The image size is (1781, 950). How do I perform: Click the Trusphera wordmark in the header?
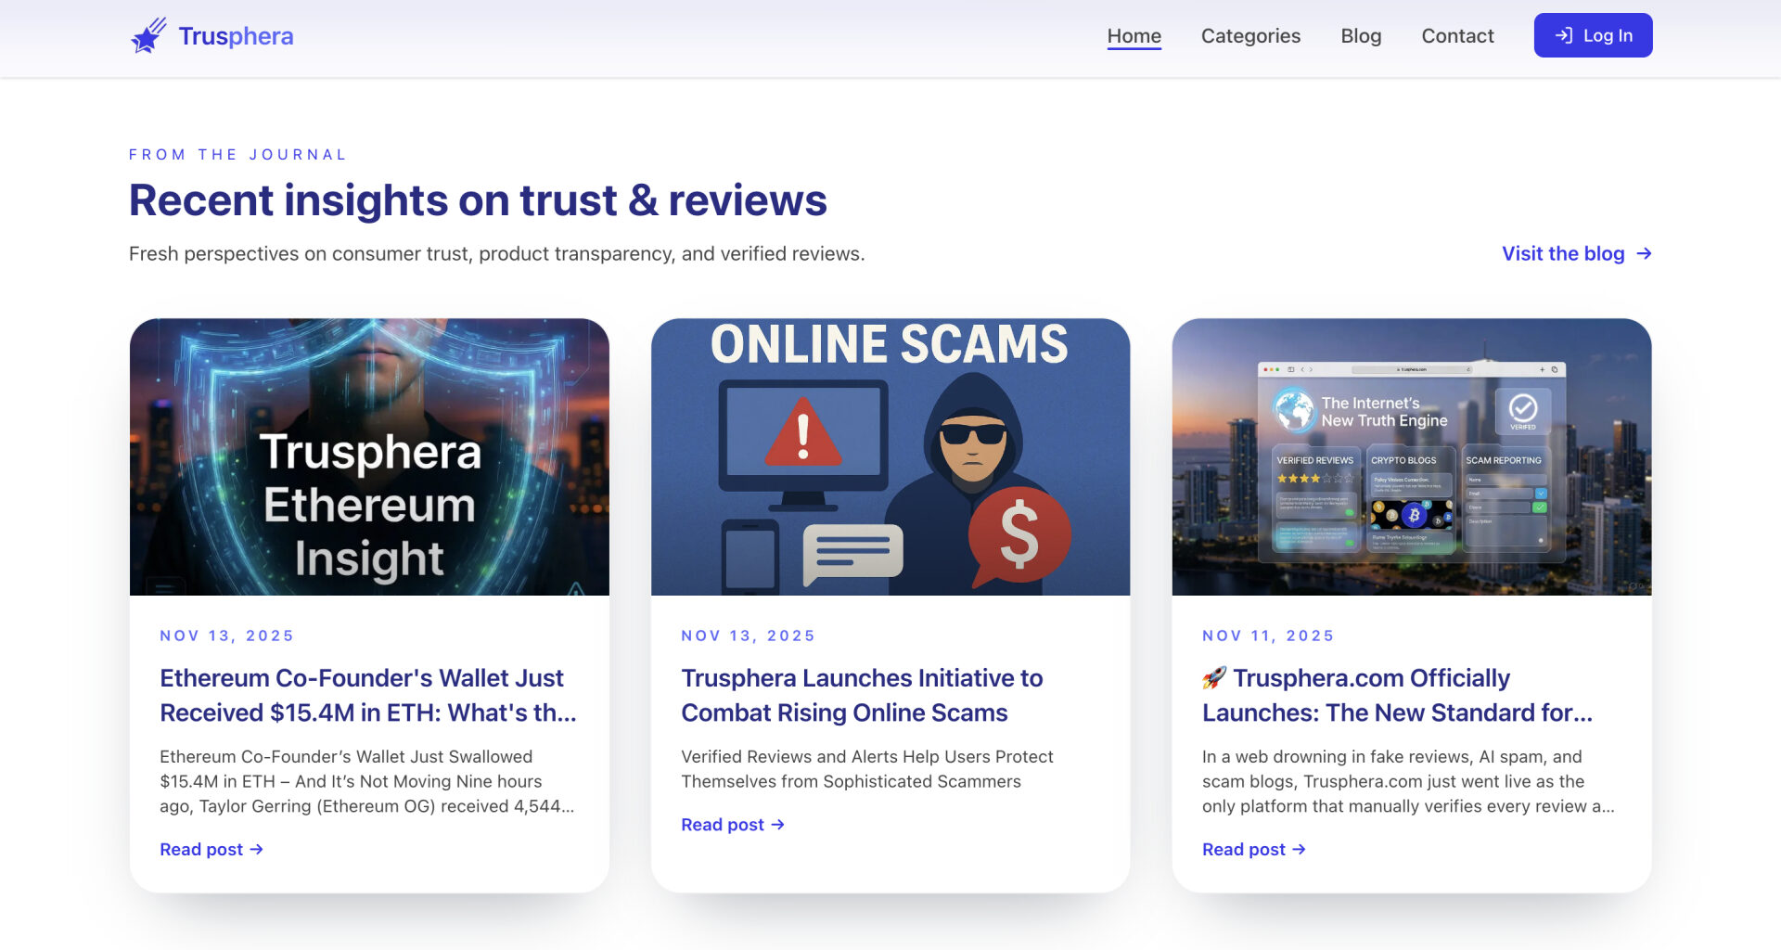coord(236,35)
